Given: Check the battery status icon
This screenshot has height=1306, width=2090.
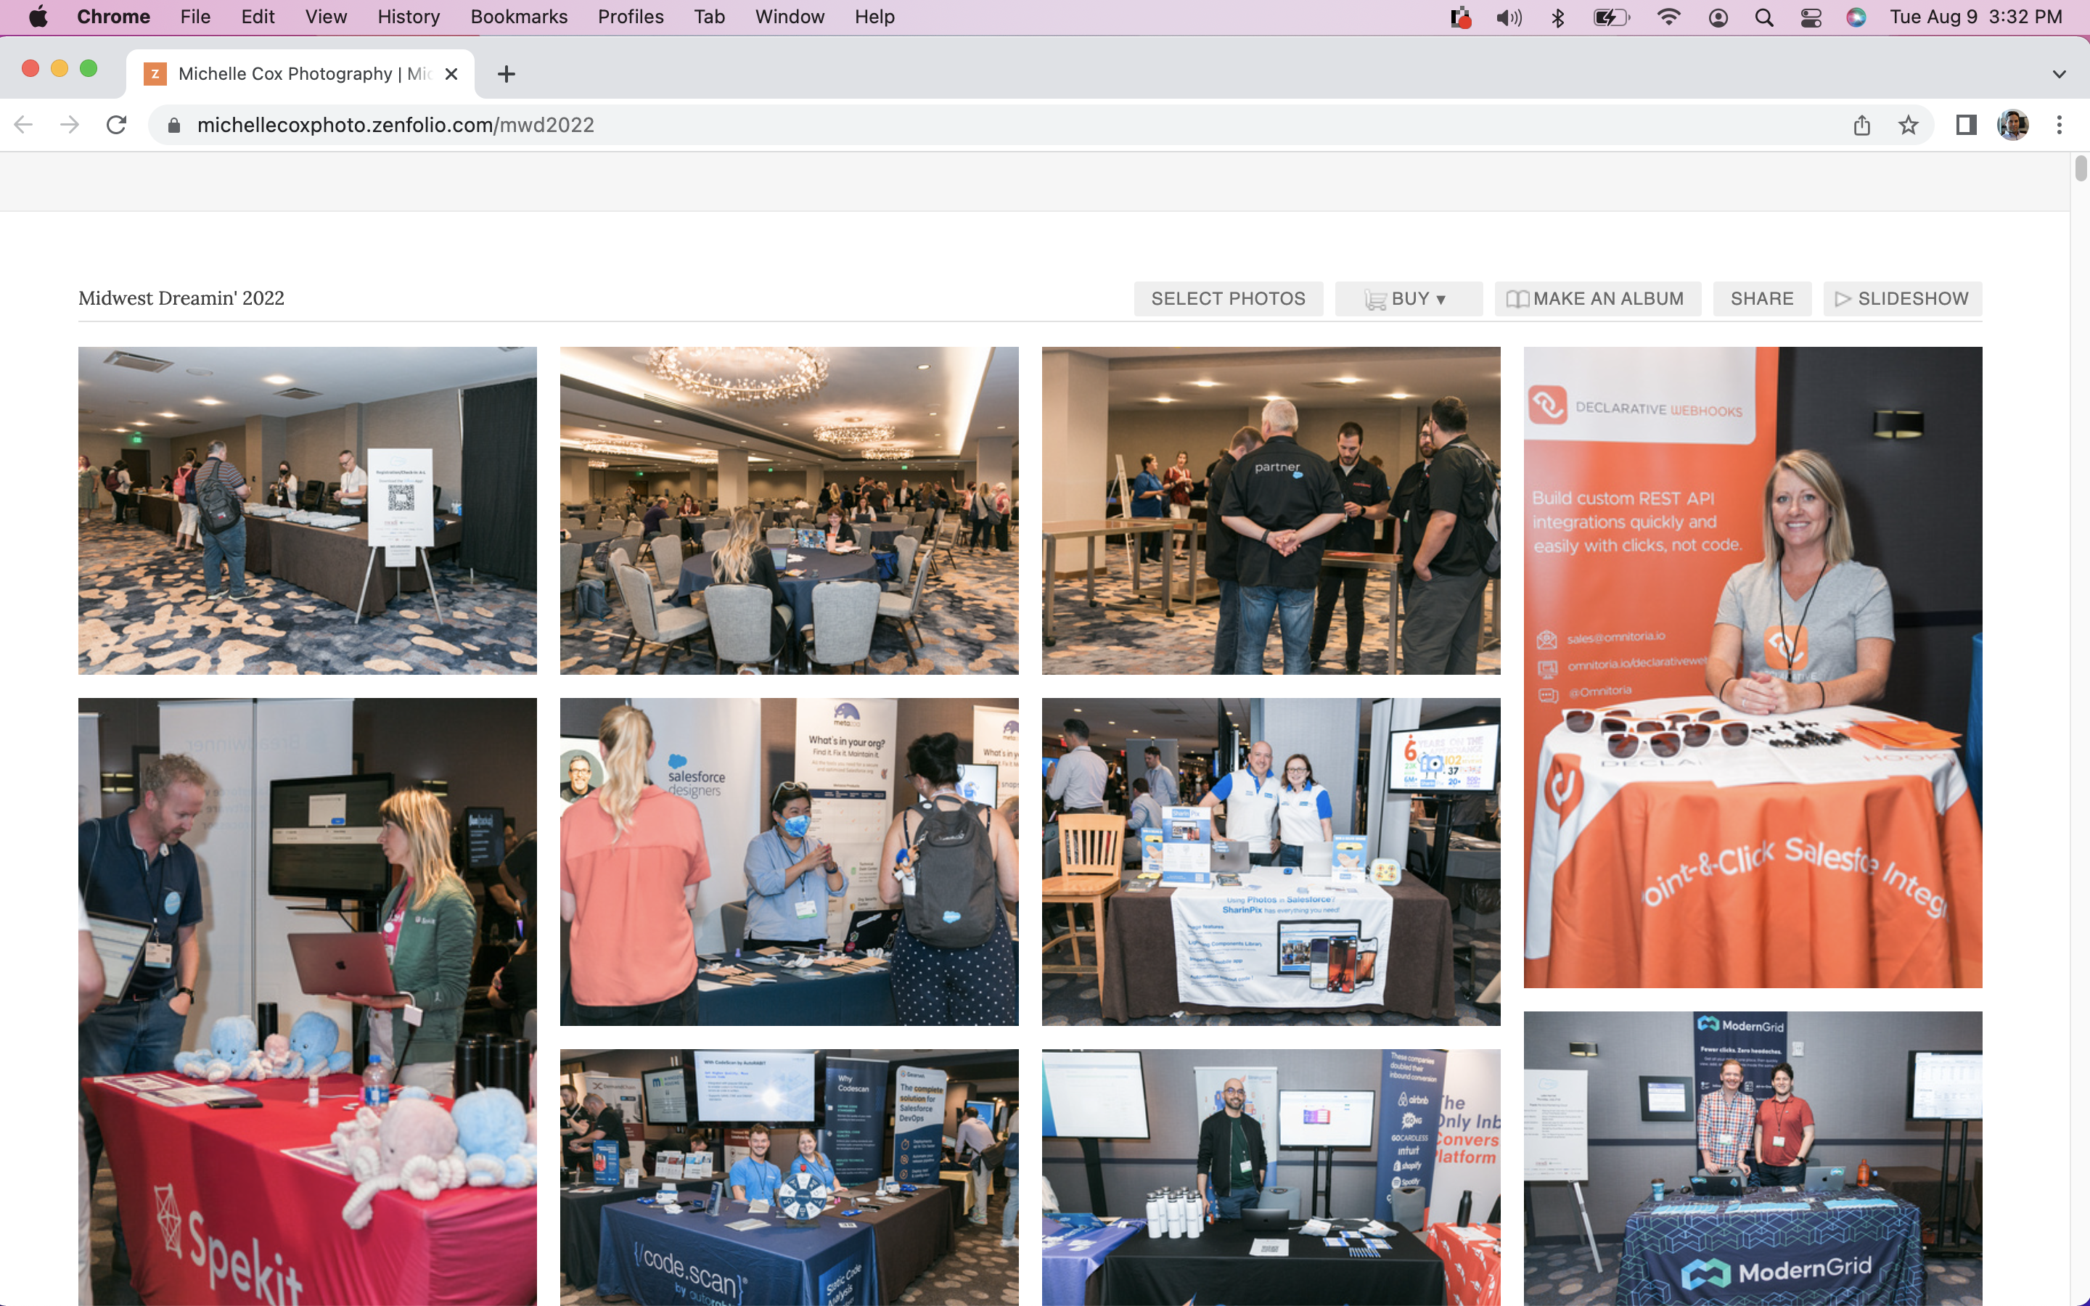Looking at the screenshot, I should tap(1612, 17).
